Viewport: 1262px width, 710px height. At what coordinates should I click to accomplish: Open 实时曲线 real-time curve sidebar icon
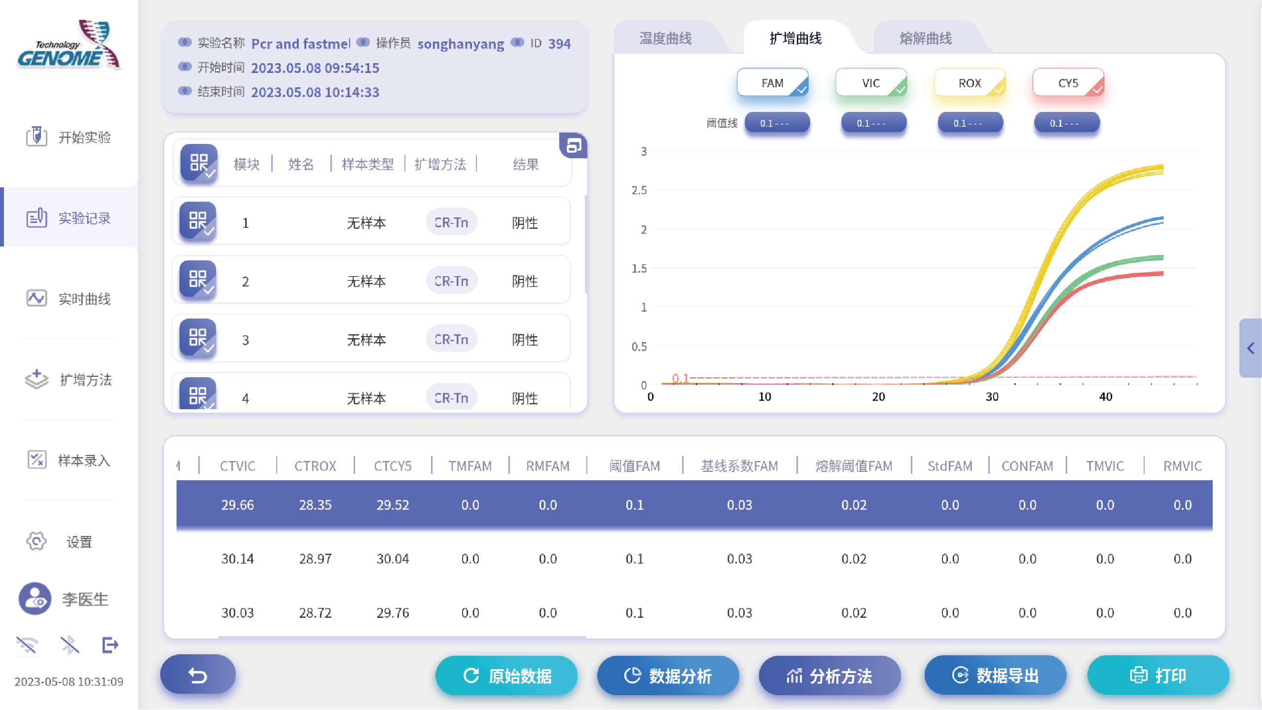[x=36, y=298]
